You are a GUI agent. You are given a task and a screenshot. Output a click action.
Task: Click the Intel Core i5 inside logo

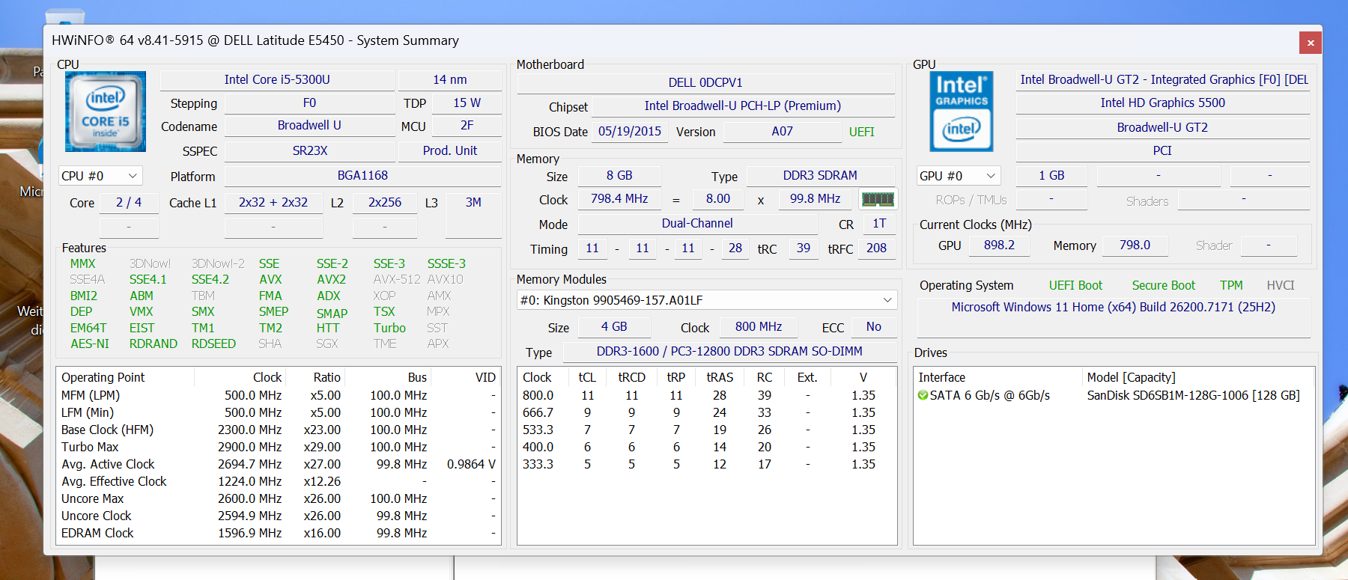[106, 112]
